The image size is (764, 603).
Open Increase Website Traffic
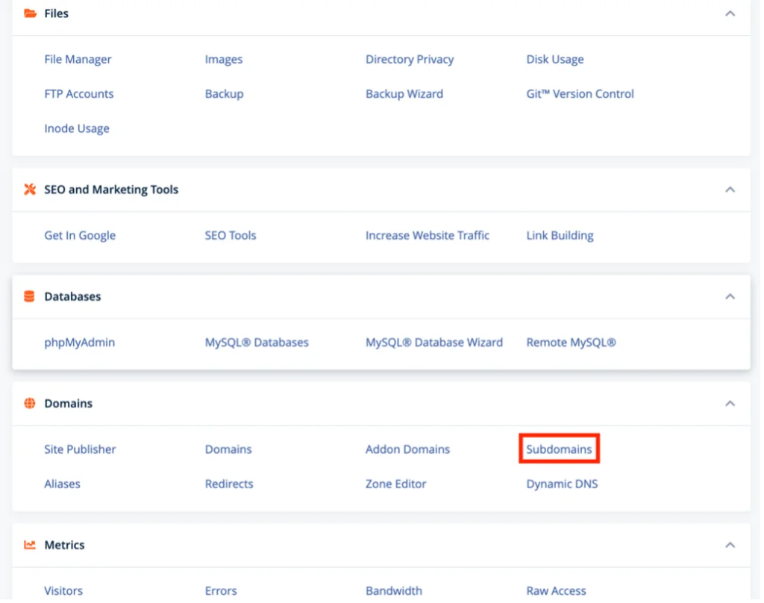click(428, 235)
